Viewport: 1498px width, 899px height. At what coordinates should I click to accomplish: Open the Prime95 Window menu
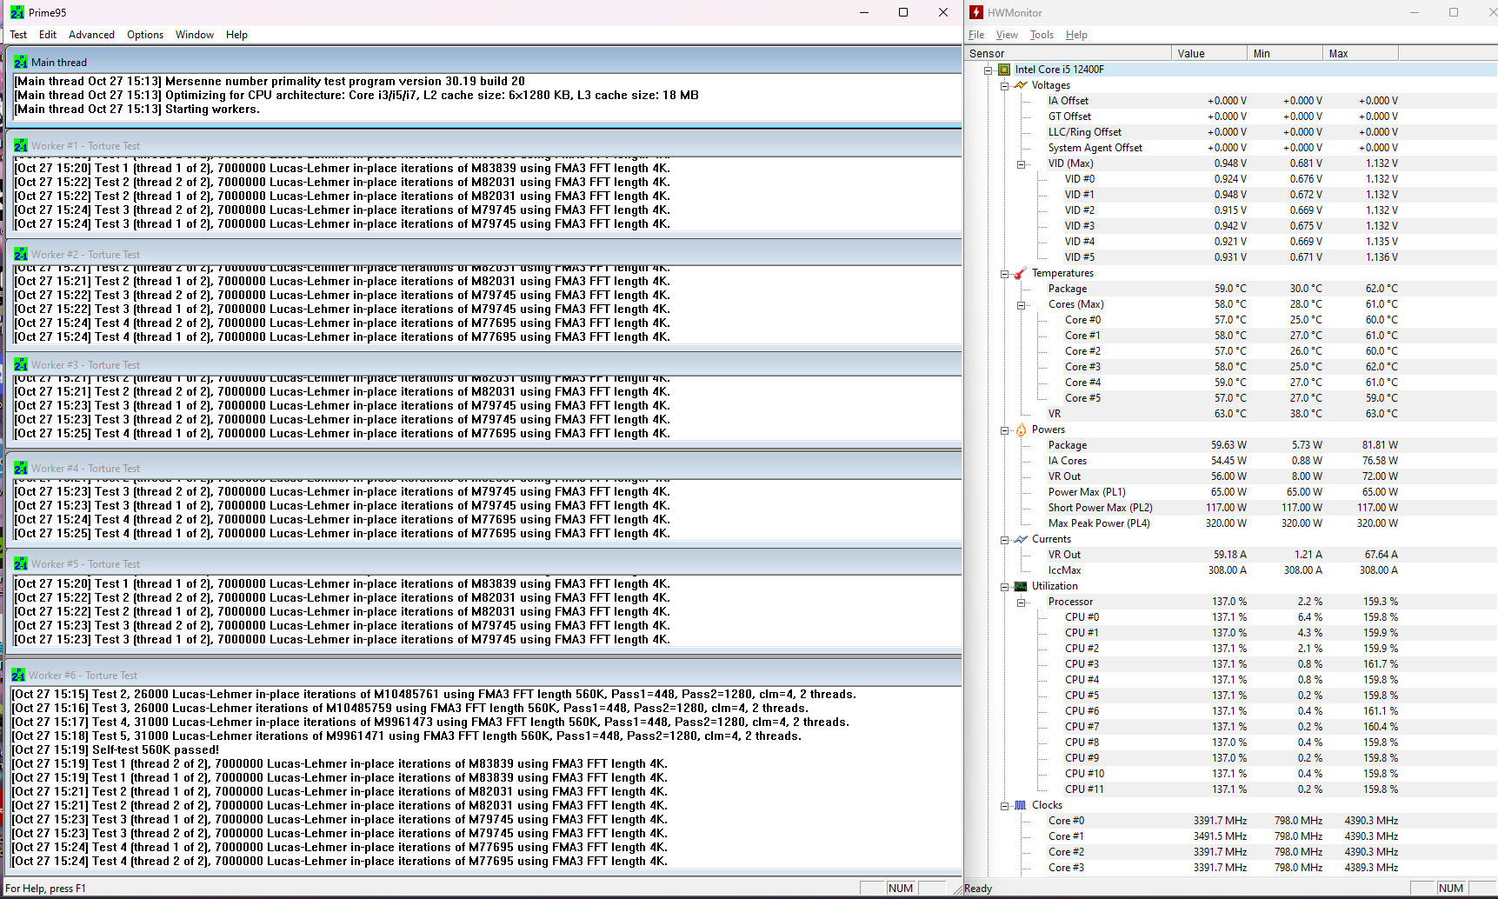pos(195,35)
